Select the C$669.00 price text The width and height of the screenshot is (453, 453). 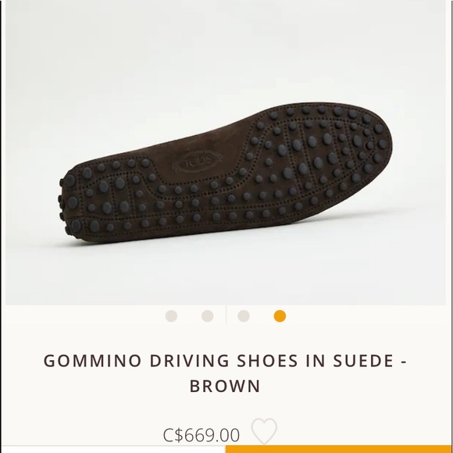[x=202, y=435]
